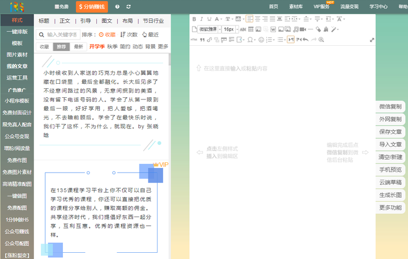Filter styles by 开学季 tag
Screen dimensions: 408x259
97,46
